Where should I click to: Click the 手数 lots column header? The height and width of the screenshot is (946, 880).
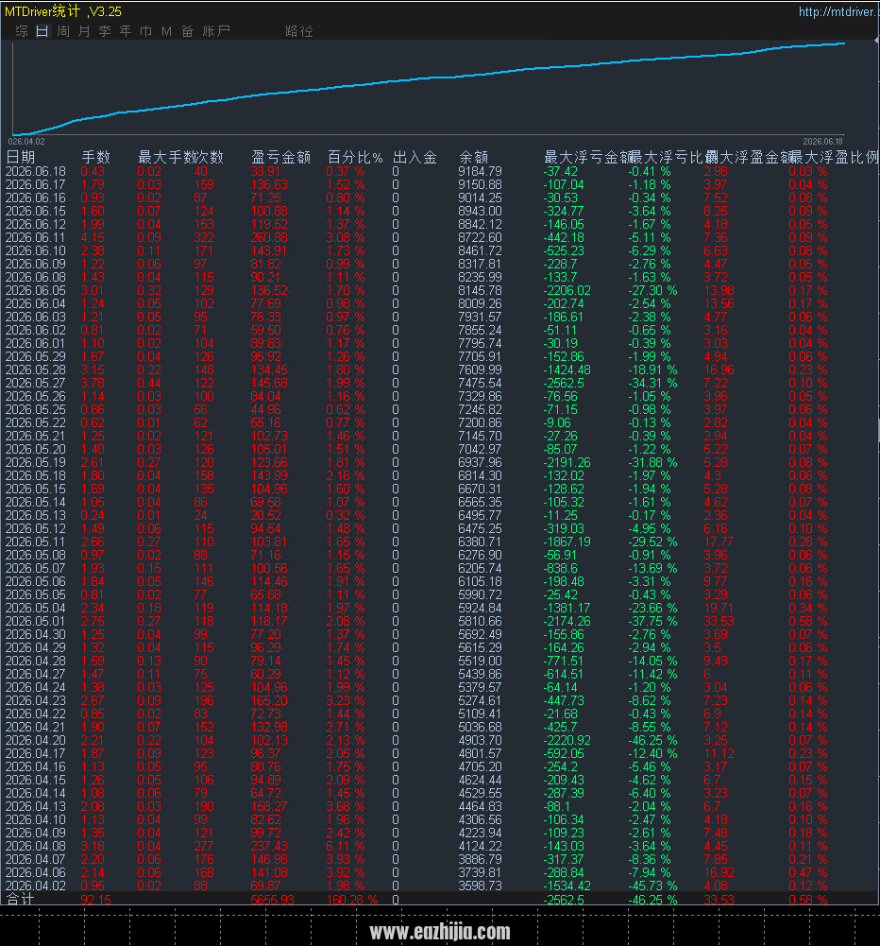coord(95,158)
